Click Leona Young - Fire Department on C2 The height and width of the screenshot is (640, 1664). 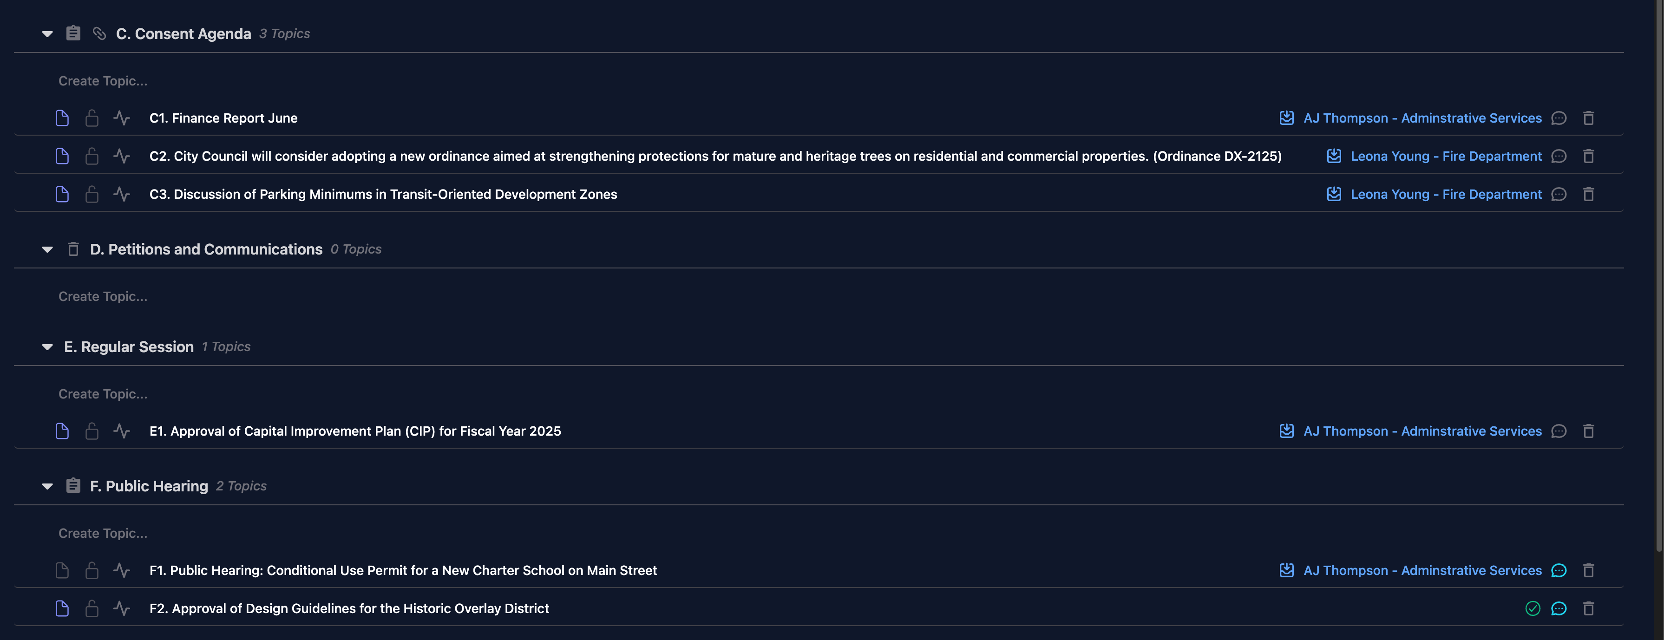(1446, 157)
